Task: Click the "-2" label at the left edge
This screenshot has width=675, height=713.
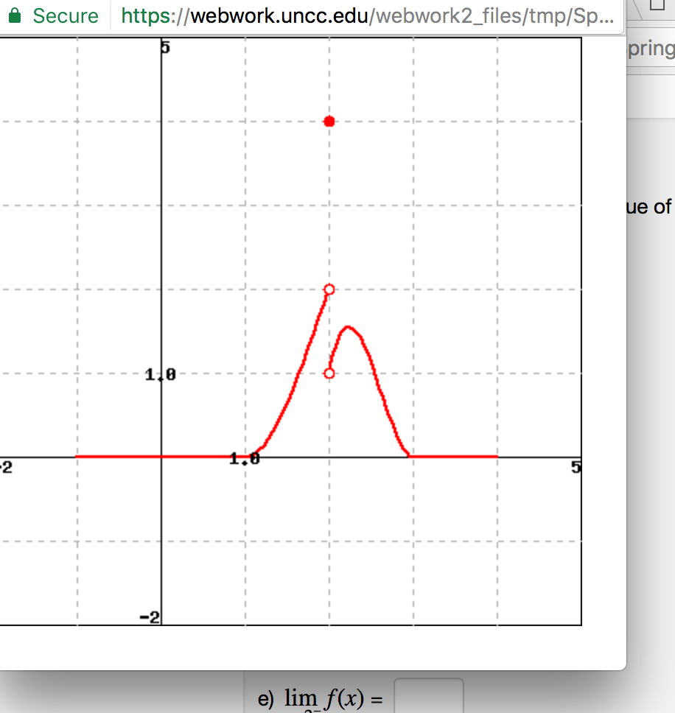Action: tap(4, 465)
